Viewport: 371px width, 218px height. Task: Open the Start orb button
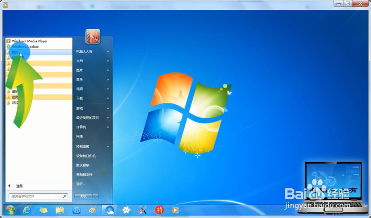point(10,210)
